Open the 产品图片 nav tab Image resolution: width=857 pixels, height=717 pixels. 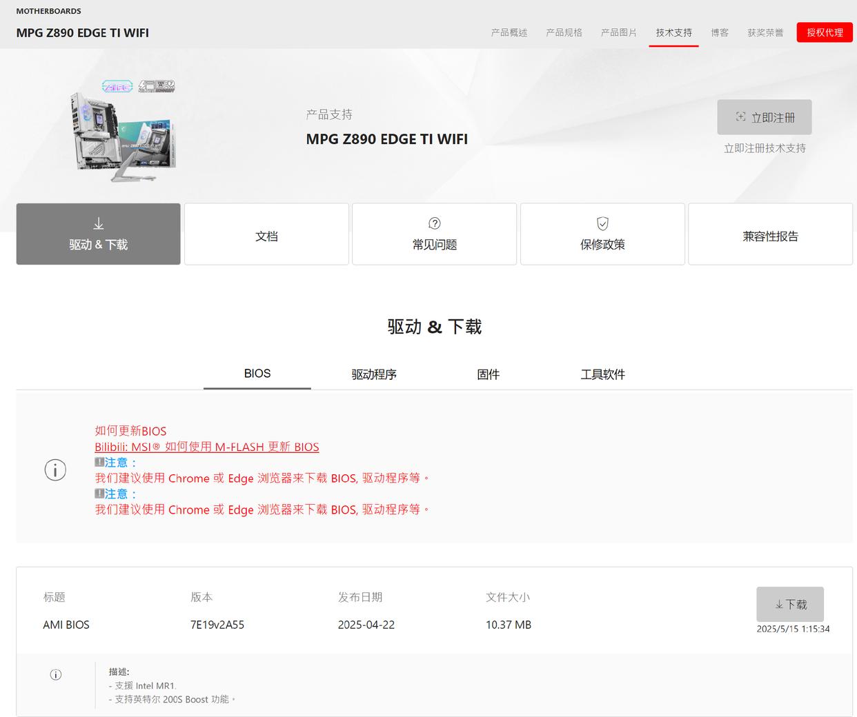point(619,32)
